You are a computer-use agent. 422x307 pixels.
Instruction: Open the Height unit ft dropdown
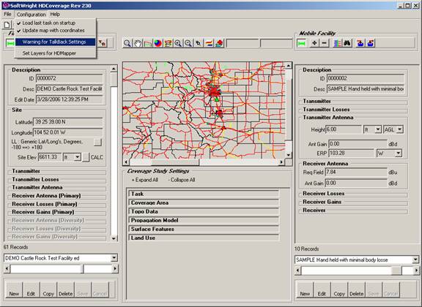378,129
